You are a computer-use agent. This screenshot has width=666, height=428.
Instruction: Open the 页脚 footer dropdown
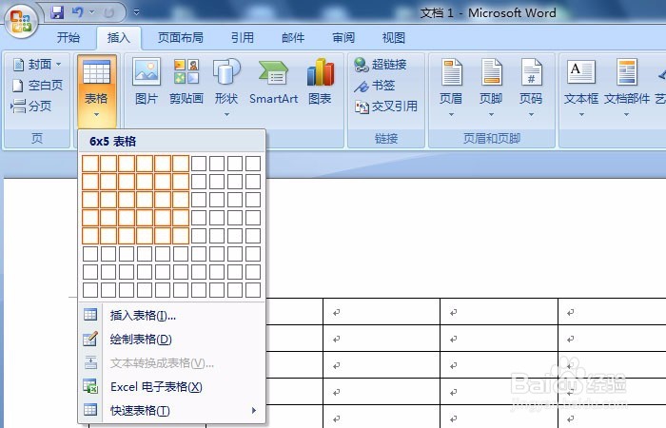tap(491, 88)
